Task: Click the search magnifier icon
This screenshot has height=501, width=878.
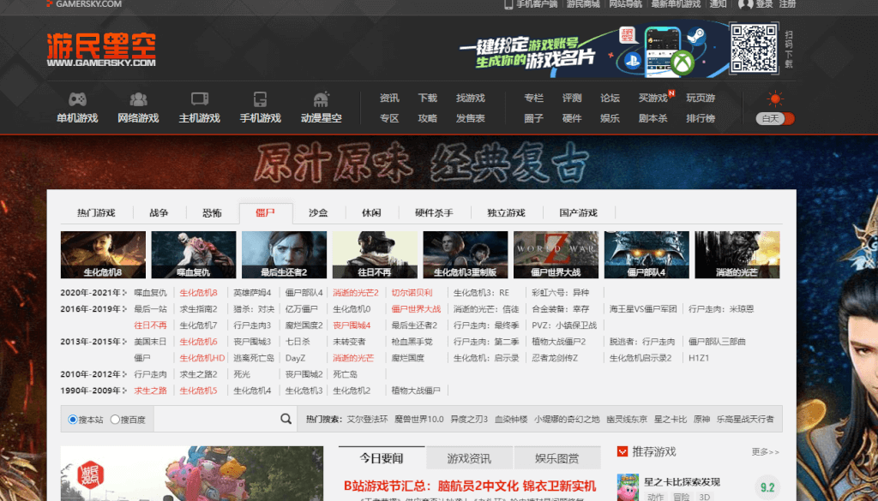Action: pos(286,419)
